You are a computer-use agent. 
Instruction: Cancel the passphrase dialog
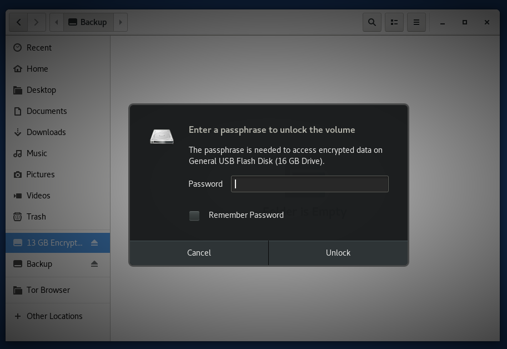click(x=199, y=253)
